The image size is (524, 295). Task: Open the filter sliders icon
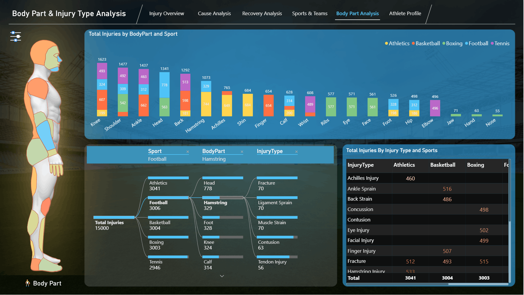coord(15,36)
